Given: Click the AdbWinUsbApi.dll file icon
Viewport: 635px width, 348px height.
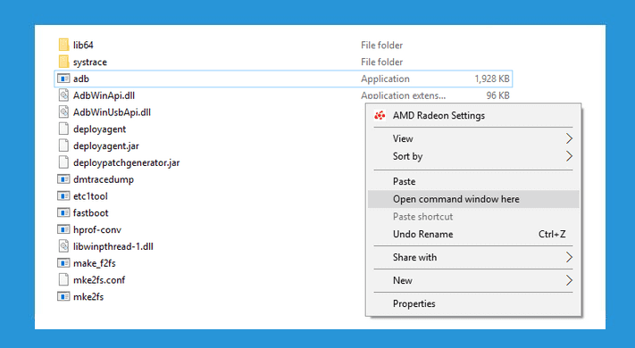Looking at the screenshot, I should click(63, 112).
